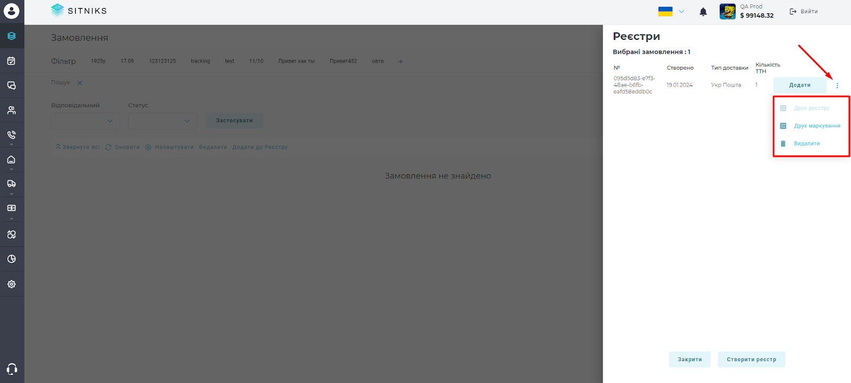Switch to the Привет как ты filter tab

point(296,61)
